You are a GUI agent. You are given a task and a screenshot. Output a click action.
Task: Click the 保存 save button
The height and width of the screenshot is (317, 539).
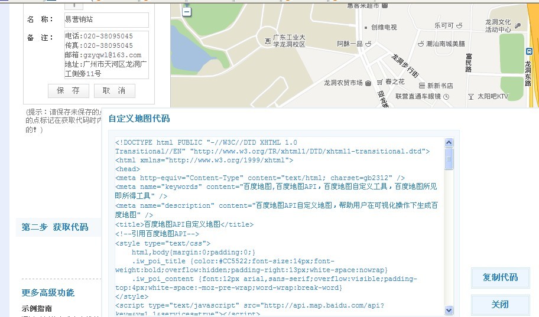[69, 91]
